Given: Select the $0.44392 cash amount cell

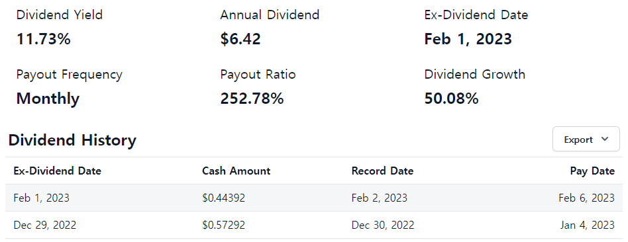Looking at the screenshot, I should 223,198.
